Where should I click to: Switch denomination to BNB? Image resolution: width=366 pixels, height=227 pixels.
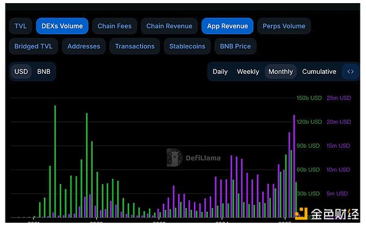[44, 71]
